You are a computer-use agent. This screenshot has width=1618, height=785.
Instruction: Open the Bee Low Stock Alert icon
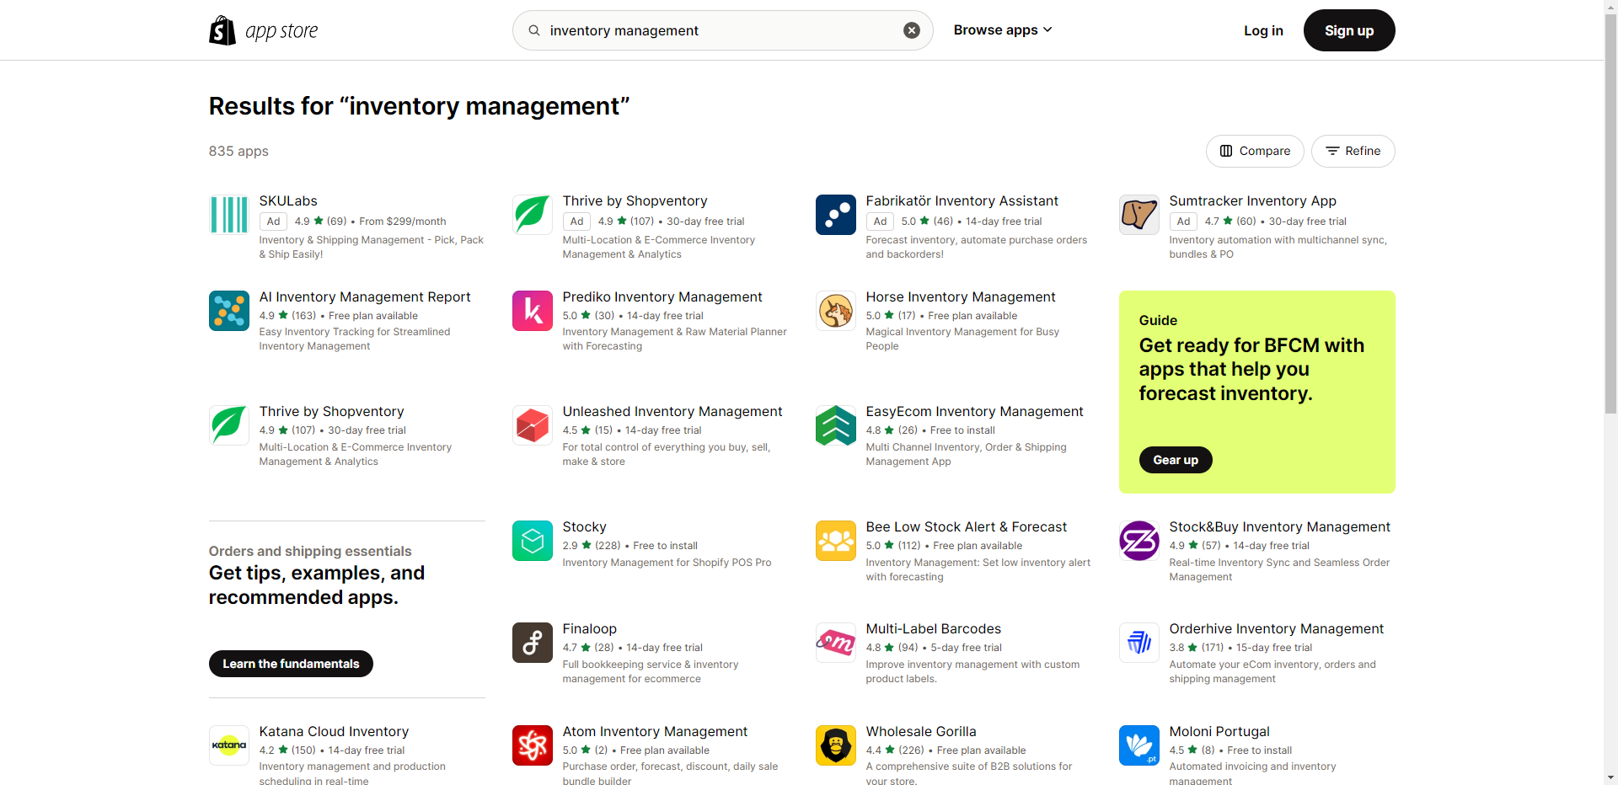point(836,541)
